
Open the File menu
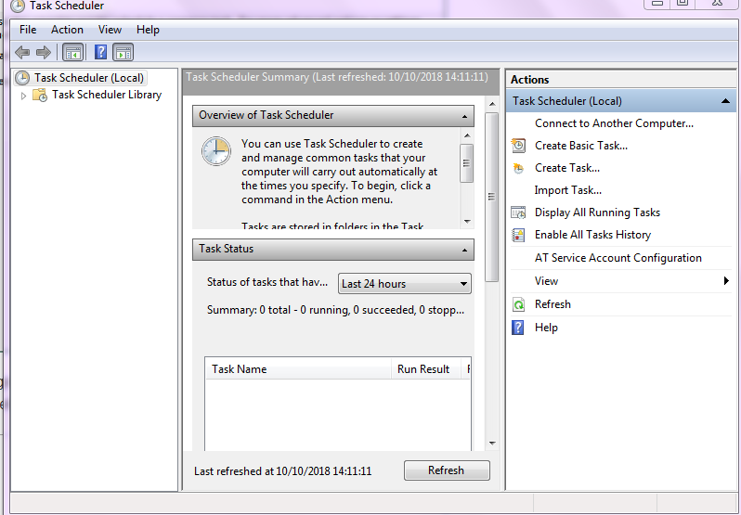click(28, 30)
